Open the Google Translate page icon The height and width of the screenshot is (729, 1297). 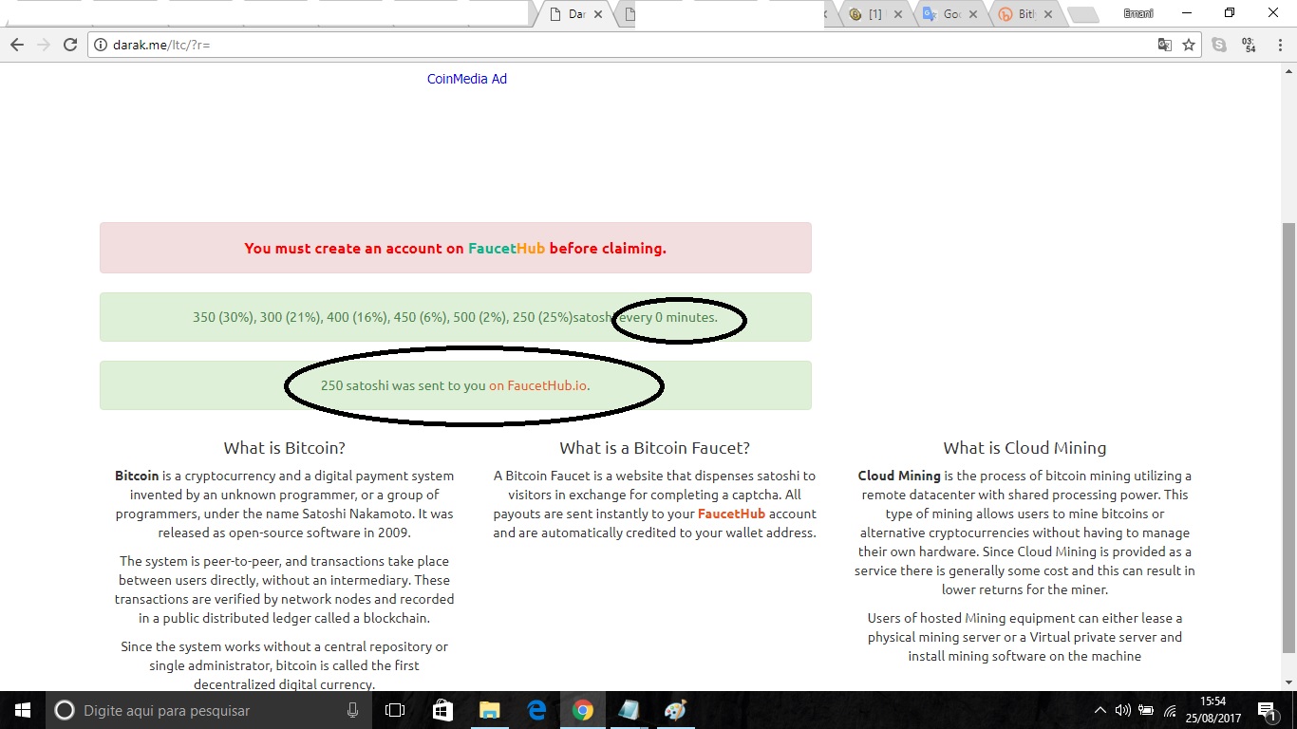[x=1165, y=45]
